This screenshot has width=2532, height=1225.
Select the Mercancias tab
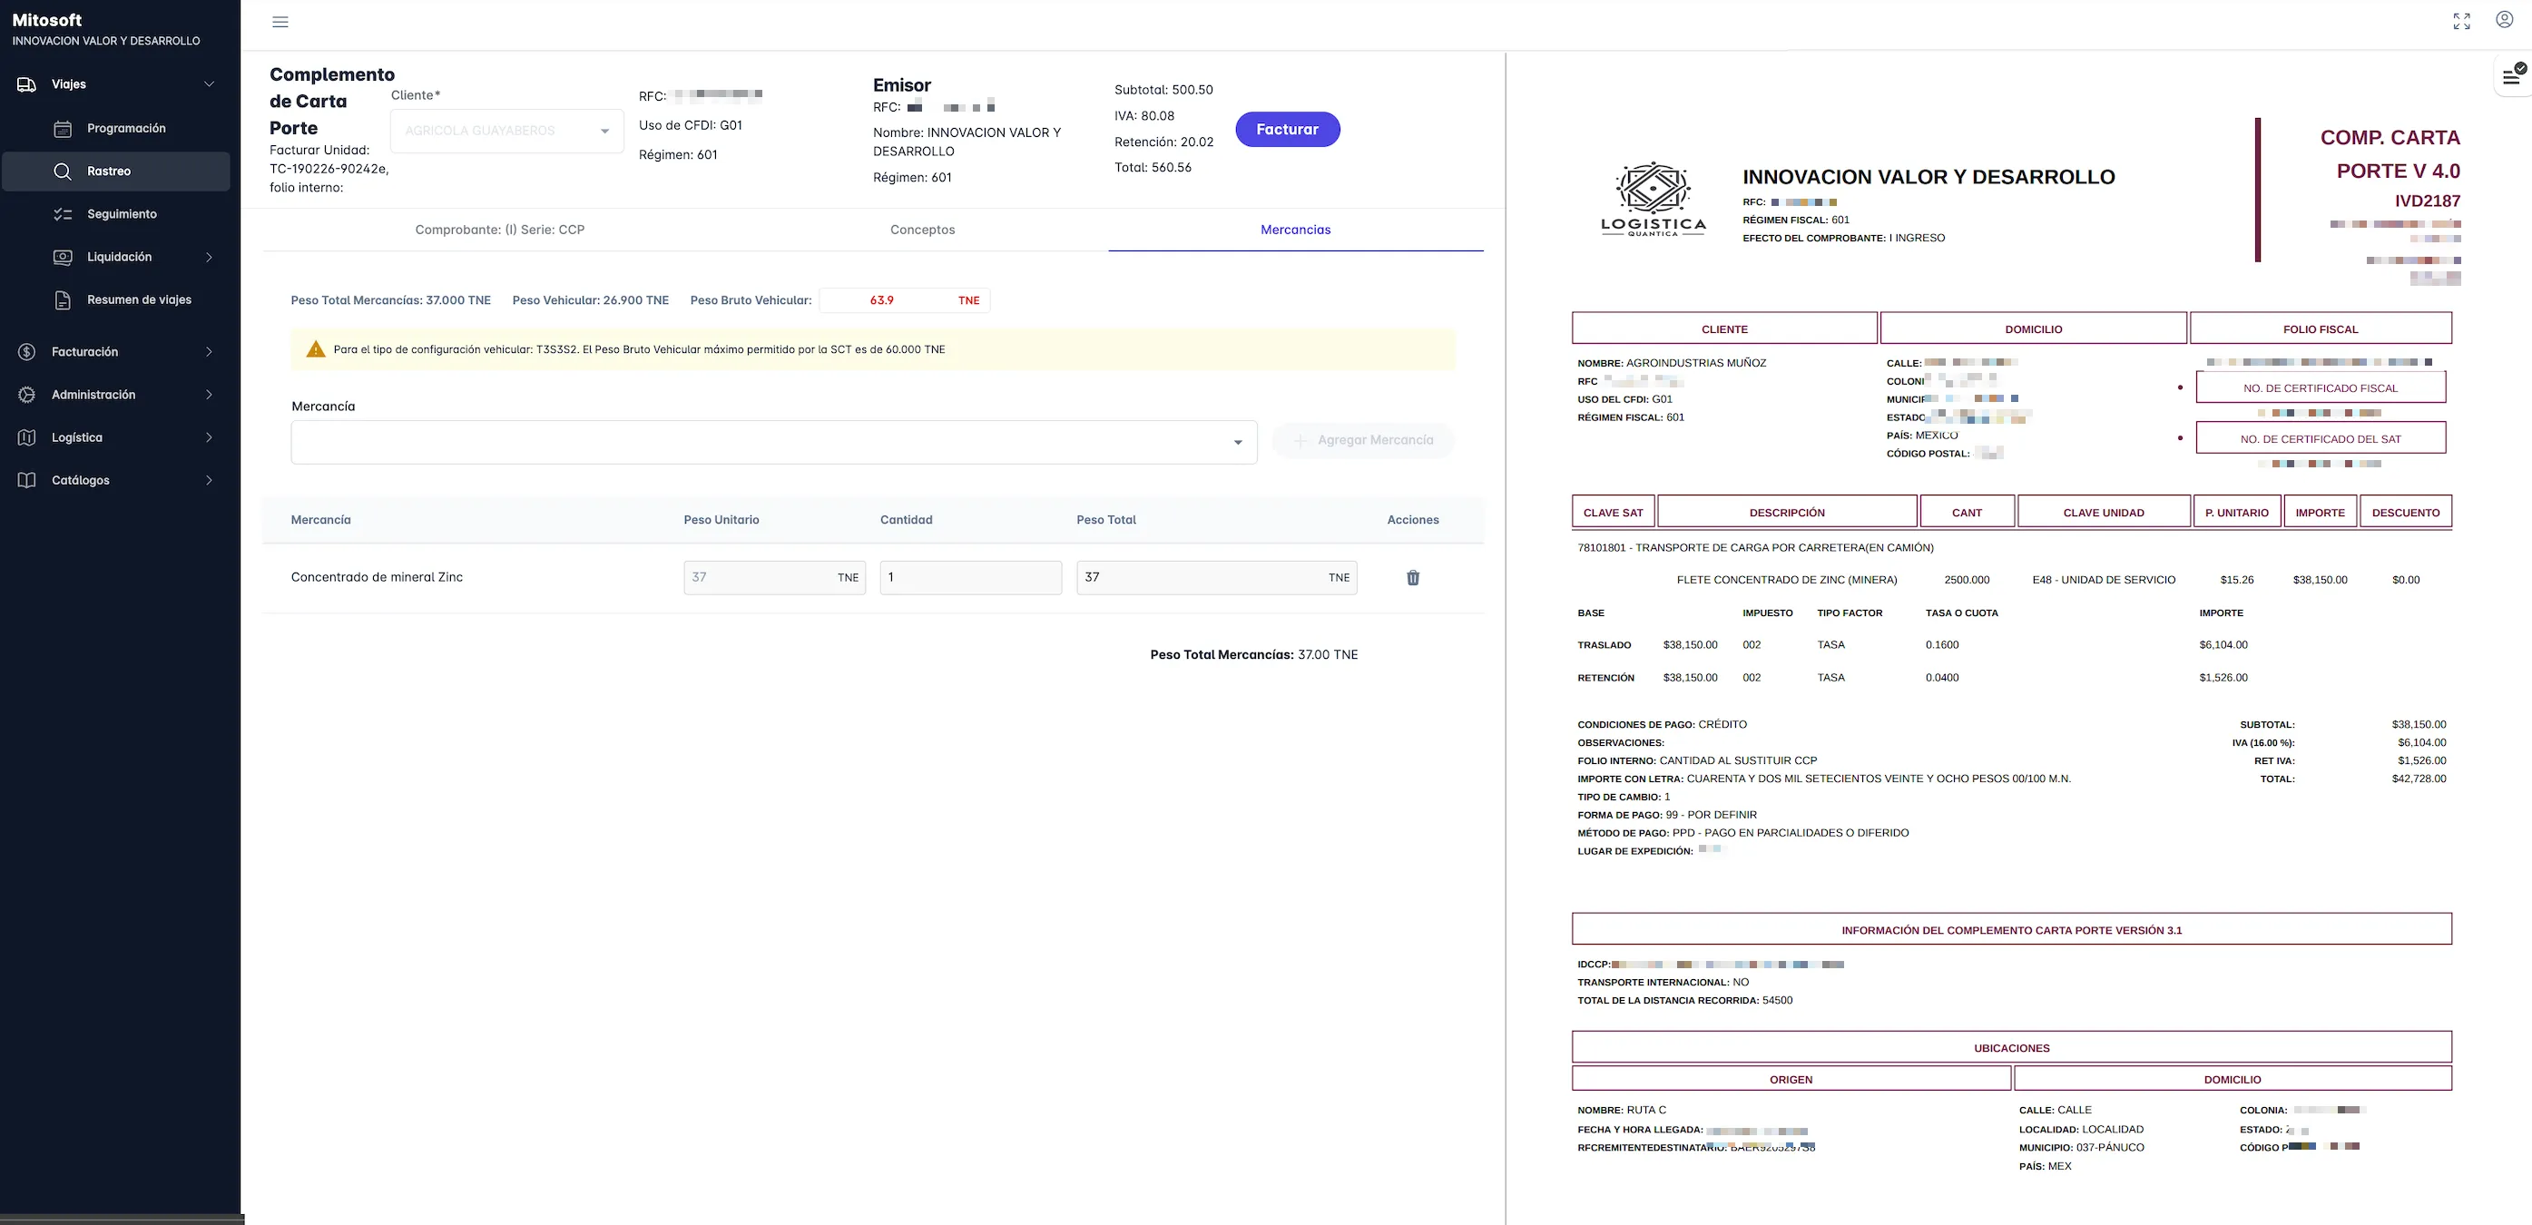click(1295, 230)
